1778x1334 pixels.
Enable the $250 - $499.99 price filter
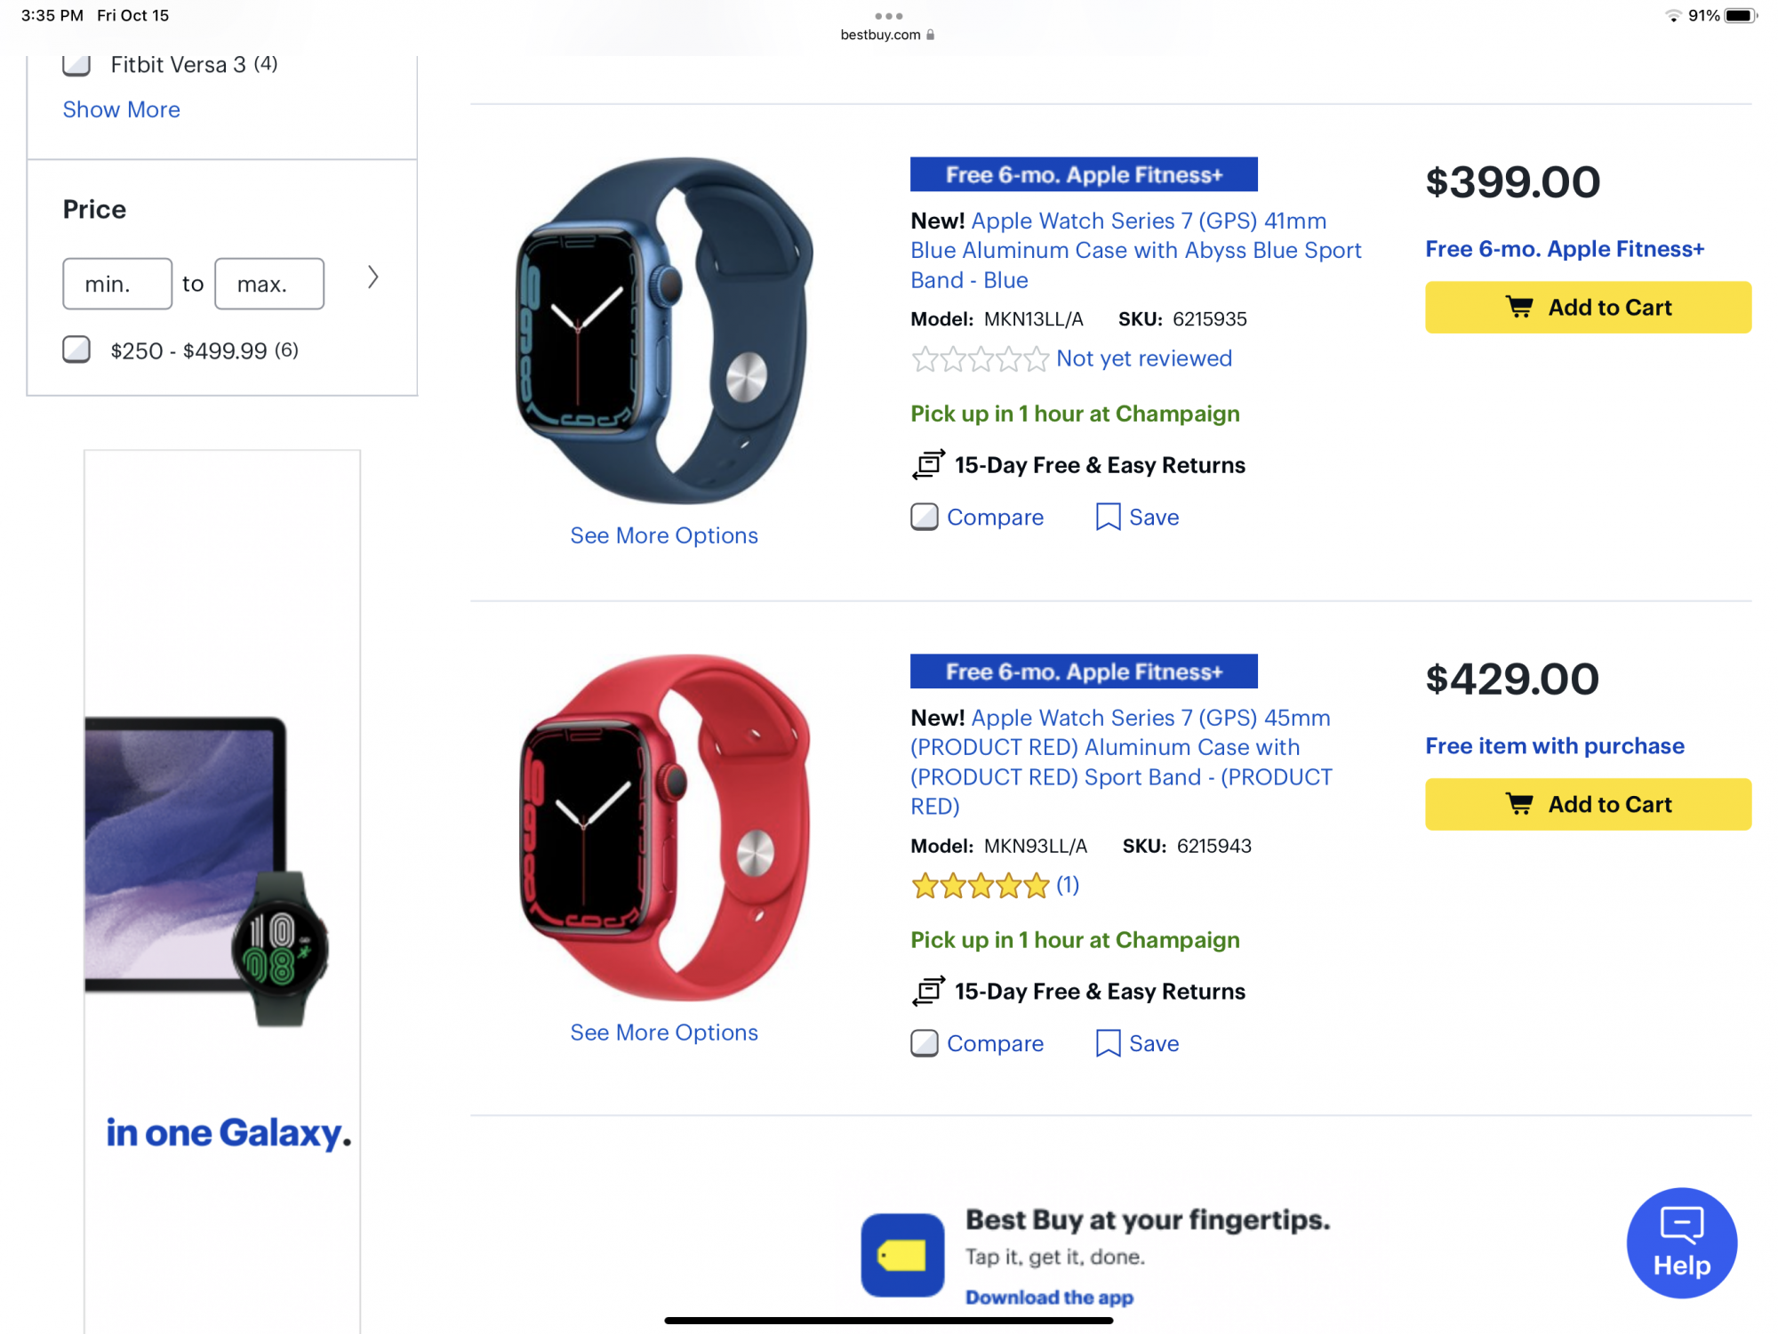(x=76, y=350)
